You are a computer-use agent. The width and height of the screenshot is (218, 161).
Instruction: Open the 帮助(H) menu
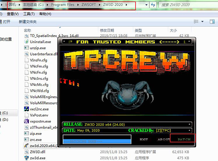coord(45,14)
